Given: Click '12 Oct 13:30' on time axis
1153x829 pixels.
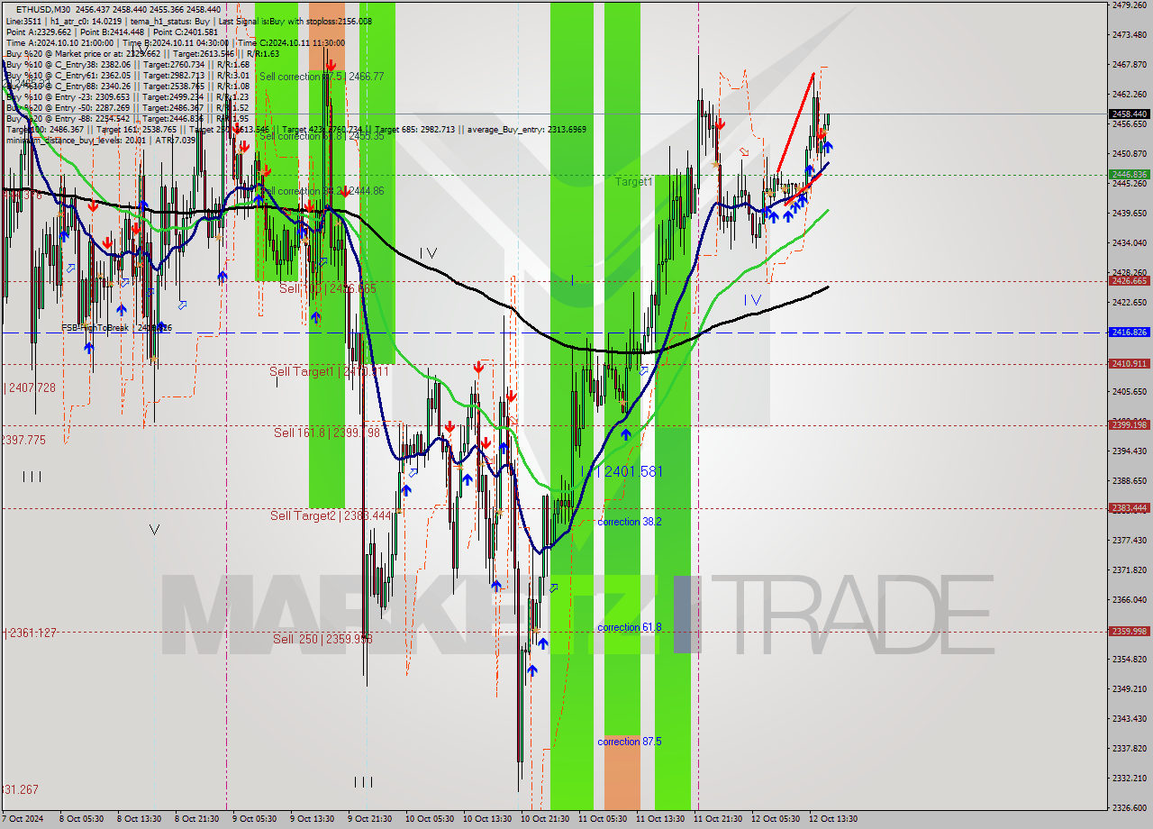Looking at the screenshot, I should [832, 819].
